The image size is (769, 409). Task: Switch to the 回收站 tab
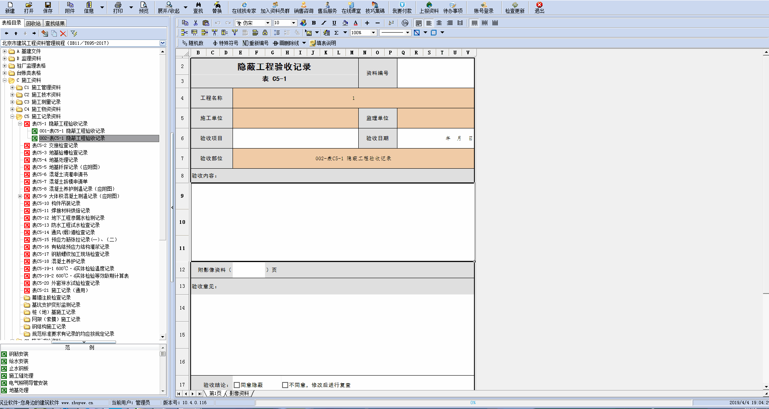click(x=33, y=23)
